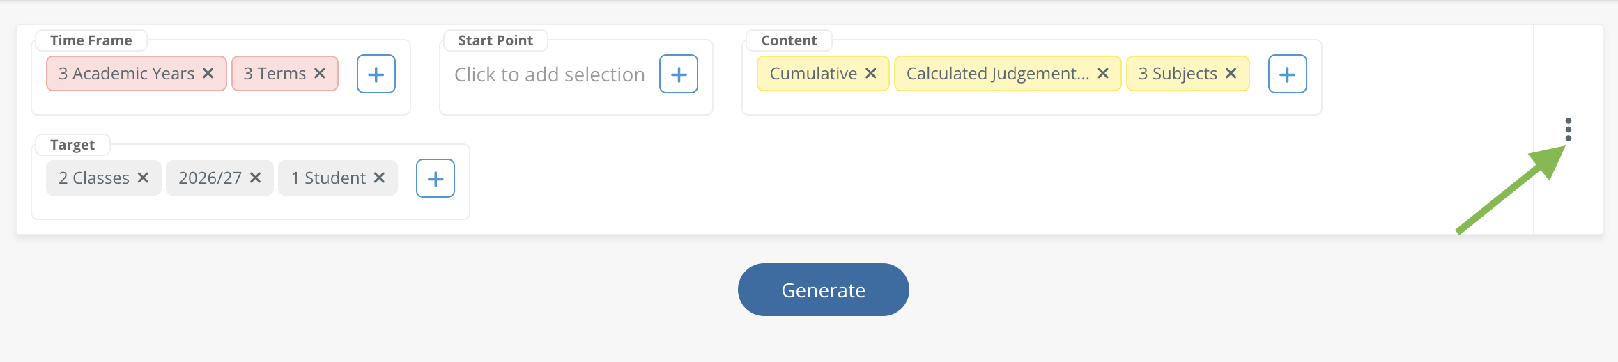This screenshot has width=1618, height=362.
Task: Remove the 1 Student target chip
Action: 379,178
